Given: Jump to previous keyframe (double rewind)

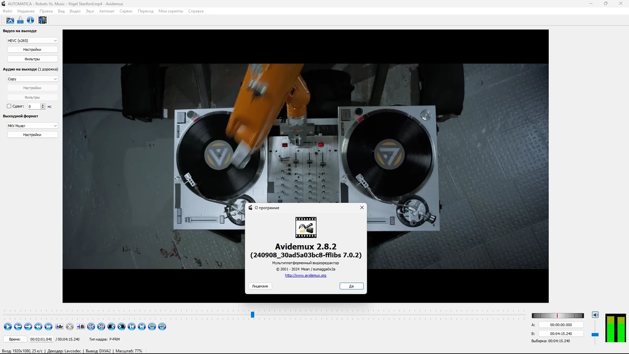Looking at the screenshot, I should [38, 327].
